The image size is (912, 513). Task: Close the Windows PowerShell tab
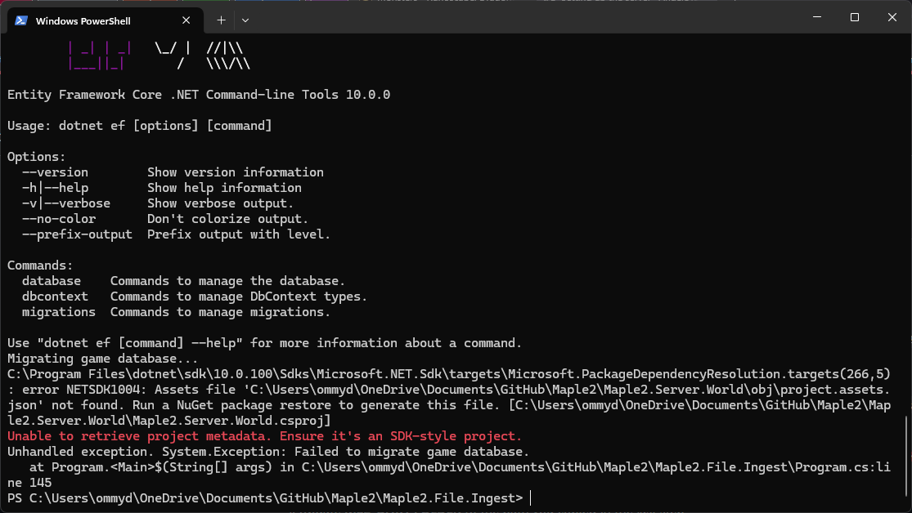[186, 20]
